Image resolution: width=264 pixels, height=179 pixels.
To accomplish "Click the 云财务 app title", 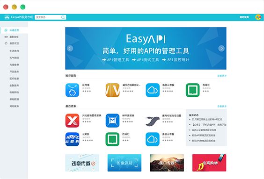I will (86, 134).
